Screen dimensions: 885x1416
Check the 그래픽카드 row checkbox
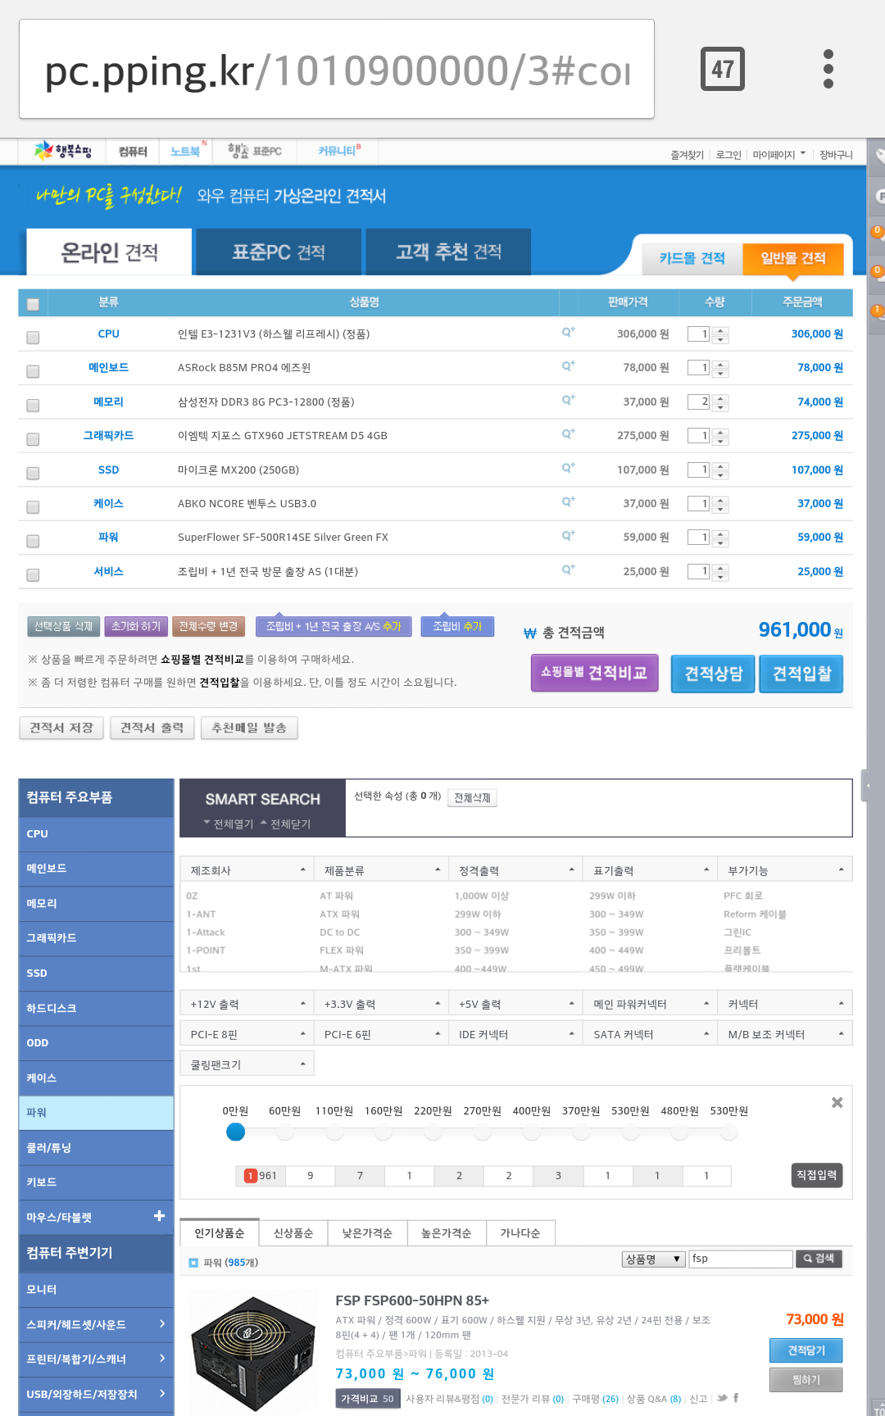click(x=33, y=439)
